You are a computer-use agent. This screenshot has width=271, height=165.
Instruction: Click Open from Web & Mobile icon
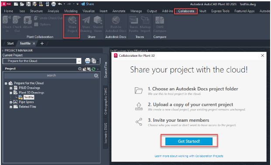[x=41, y=4]
